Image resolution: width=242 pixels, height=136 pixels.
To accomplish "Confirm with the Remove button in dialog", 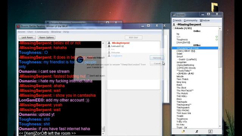I will click(157, 58).
